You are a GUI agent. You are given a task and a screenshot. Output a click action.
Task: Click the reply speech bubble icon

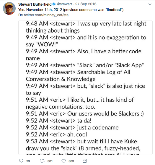pyautogui.click(x=21, y=161)
